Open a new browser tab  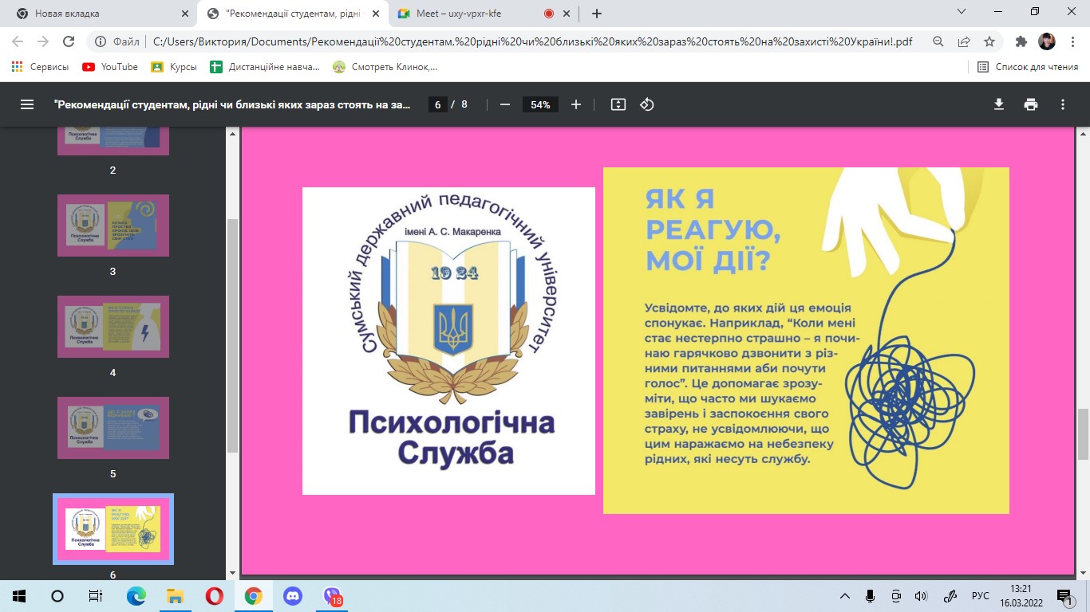597,14
